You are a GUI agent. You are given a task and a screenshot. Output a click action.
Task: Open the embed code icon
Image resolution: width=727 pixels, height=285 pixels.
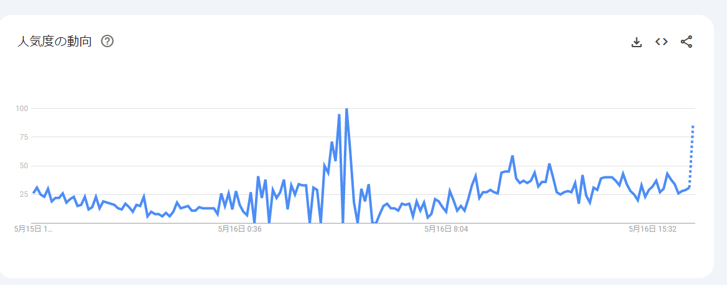pos(661,42)
